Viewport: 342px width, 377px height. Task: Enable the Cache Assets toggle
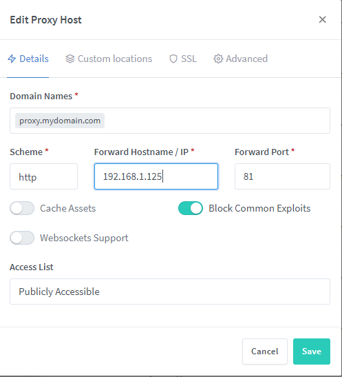pos(22,208)
